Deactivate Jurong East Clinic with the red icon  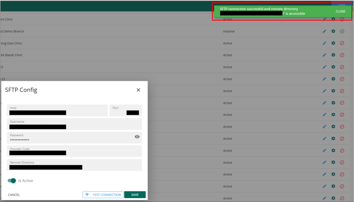[342, 44]
